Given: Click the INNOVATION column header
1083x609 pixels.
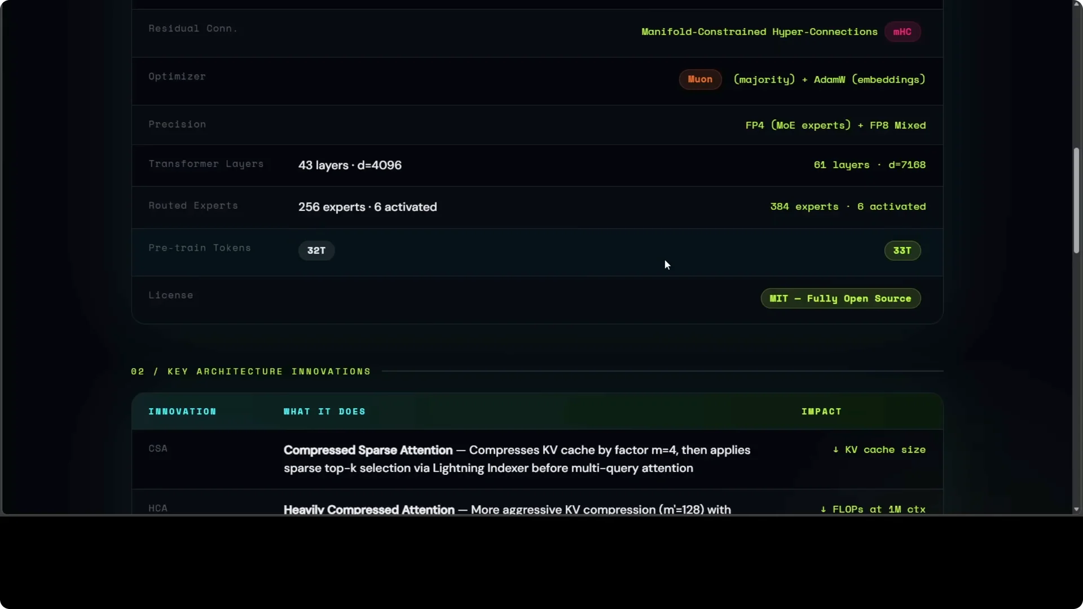Looking at the screenshot, I should [x=182, y=412].
